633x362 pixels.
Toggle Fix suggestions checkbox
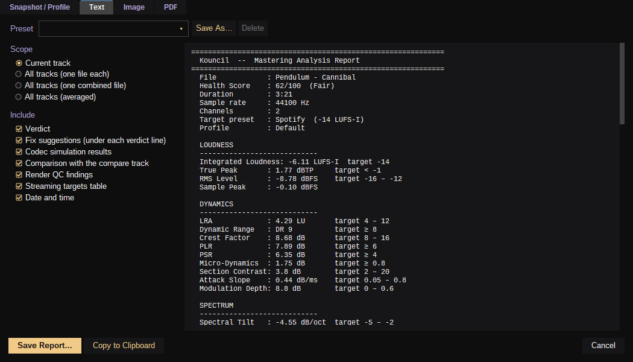[19, 140]
